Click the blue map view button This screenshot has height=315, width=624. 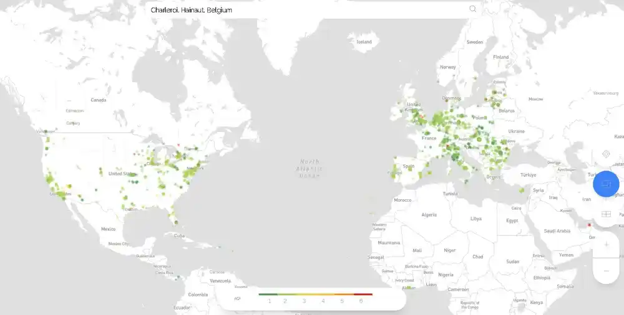click(x=605, y=184)
